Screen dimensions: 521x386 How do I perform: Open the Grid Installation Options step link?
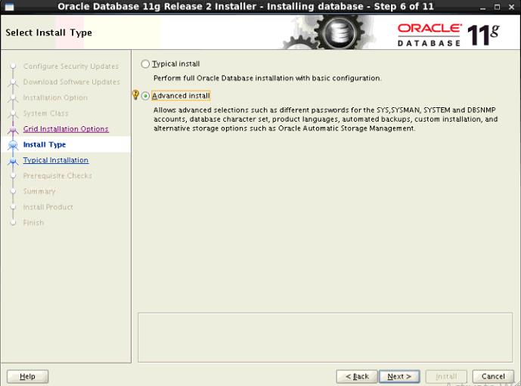click(66, 128)
